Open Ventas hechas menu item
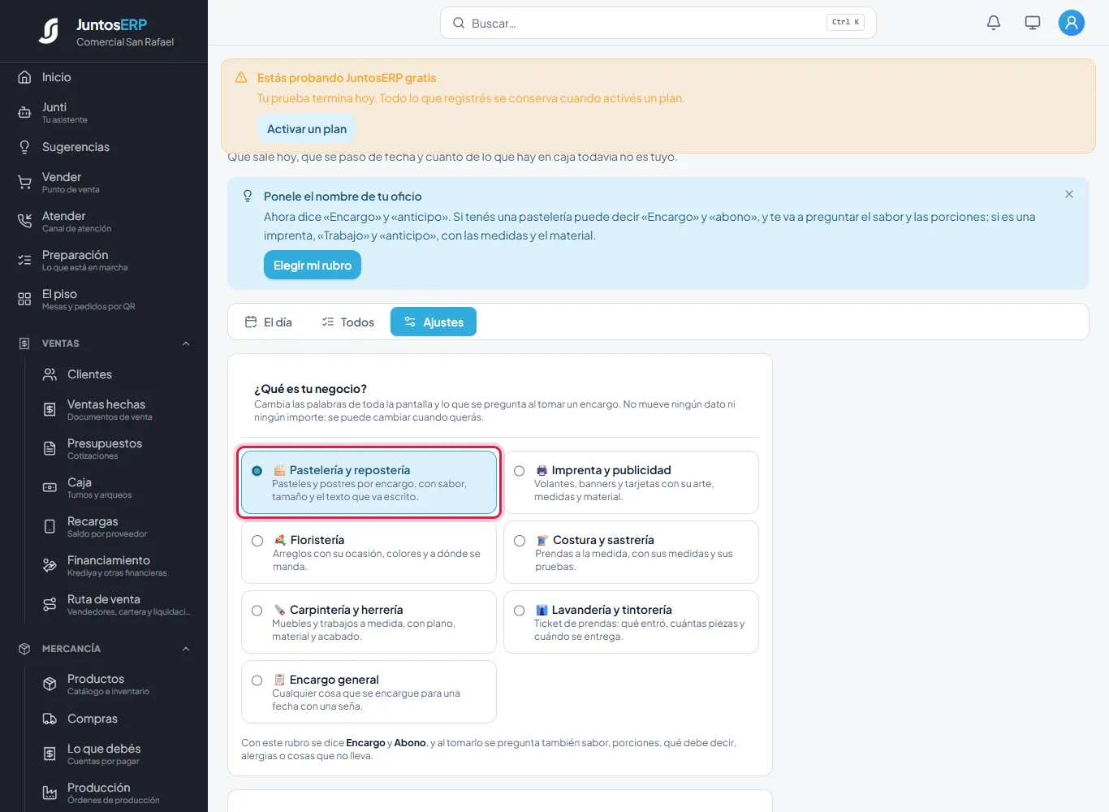The height and width of the screenshot is (812, 1109). pyautogui.click(x=116, y=410)
